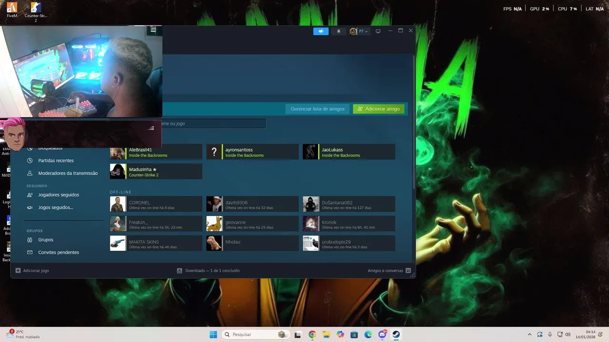Click the Partidas recentes clock icon

tap(30, 161)
